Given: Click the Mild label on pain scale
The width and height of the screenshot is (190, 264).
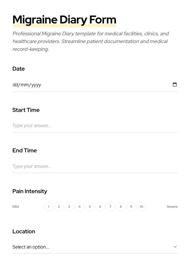Looking at the screenshot, I should click(15, 207).
